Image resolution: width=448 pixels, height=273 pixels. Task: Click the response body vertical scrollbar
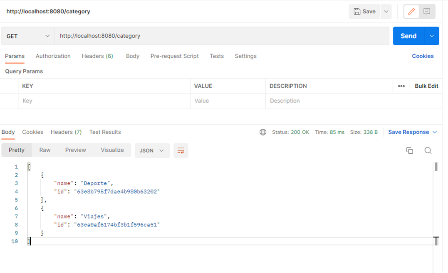[x=436, y=167]
